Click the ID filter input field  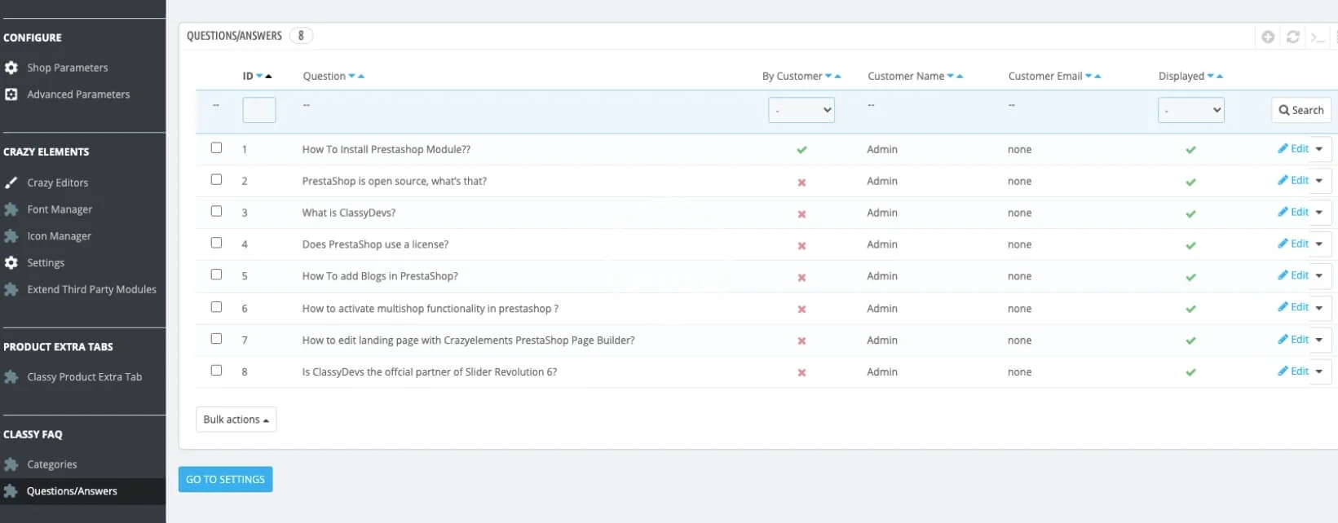click(258, 110)
